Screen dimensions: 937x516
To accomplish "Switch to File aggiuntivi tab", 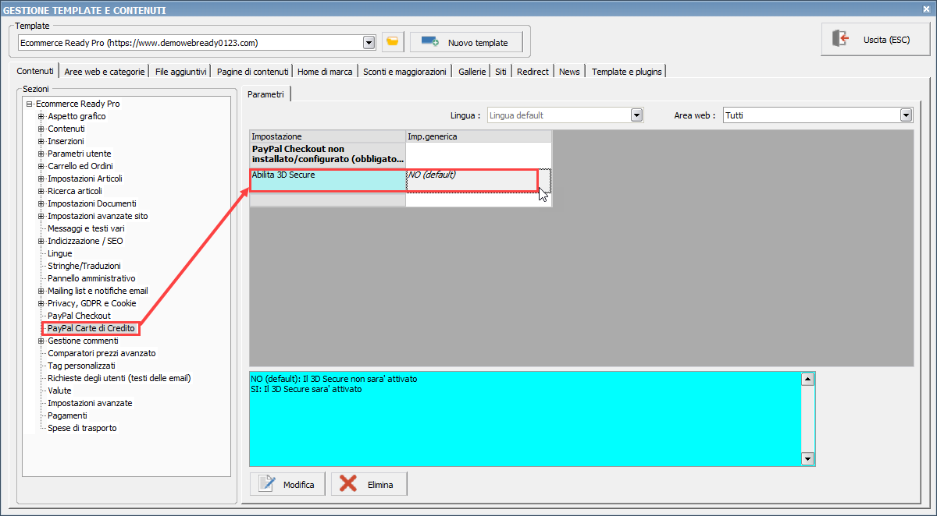I will pos(181,72).
